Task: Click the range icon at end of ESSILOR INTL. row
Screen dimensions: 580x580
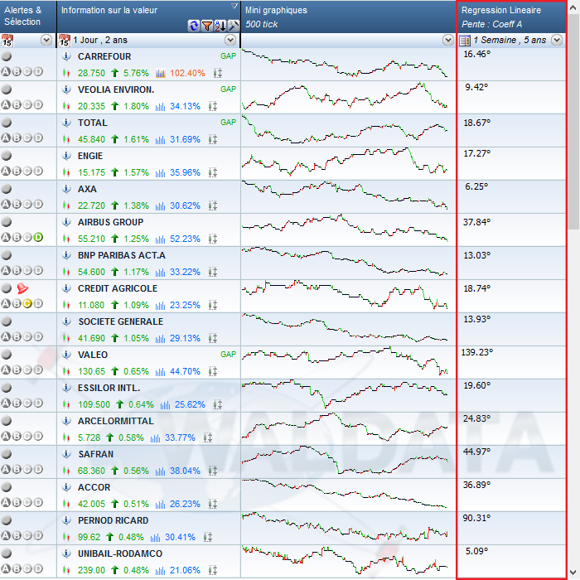Action: 218,404
